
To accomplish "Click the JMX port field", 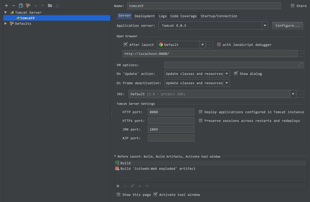I will pos(171,129).
